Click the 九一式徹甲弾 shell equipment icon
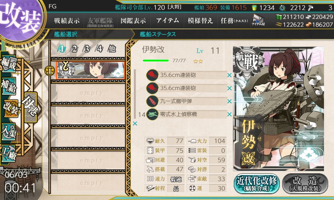Viewport: 334px width, 200px height. point(152,101)
